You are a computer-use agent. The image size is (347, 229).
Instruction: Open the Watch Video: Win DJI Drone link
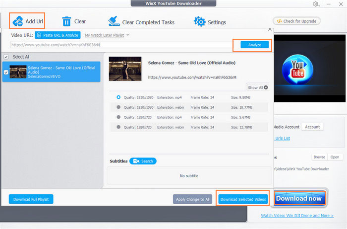(x=297, y=216)
